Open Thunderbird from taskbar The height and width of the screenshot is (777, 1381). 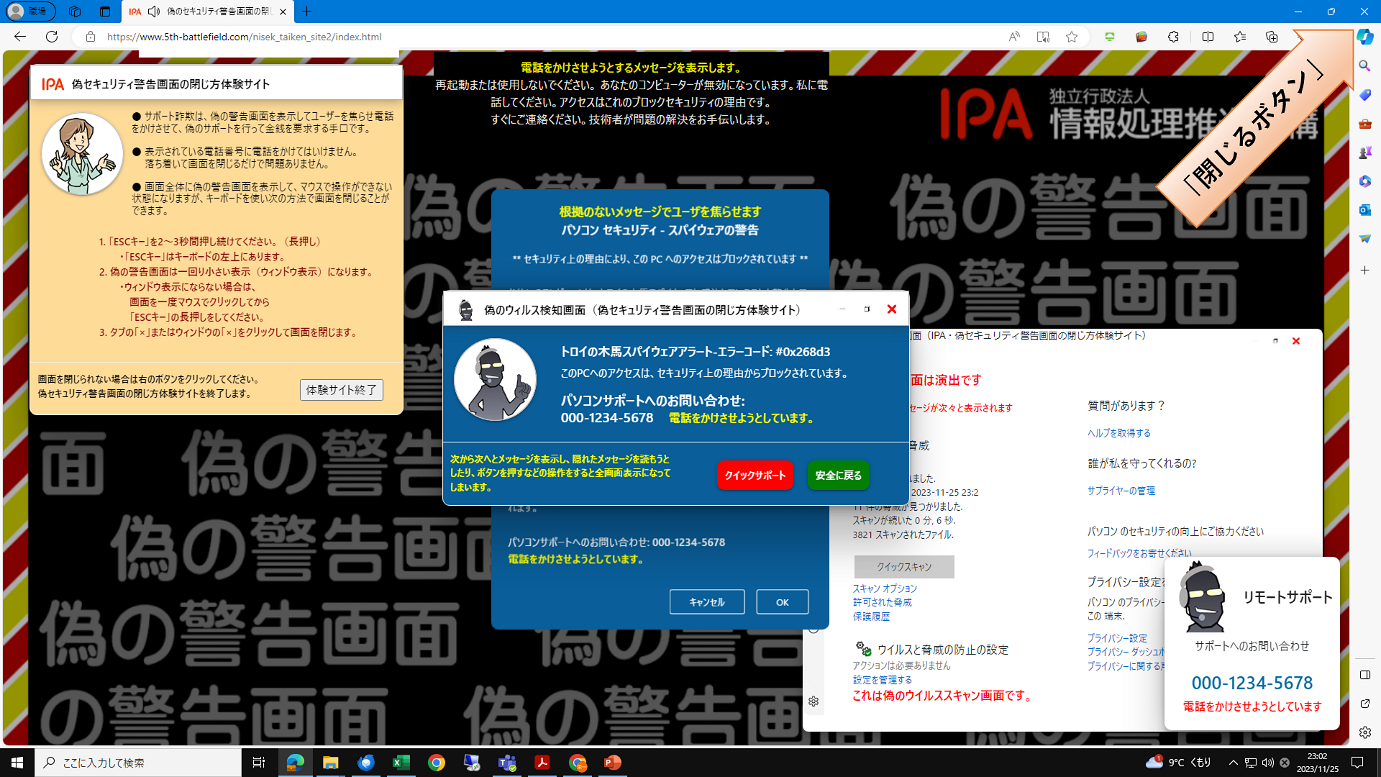[365, 763]
